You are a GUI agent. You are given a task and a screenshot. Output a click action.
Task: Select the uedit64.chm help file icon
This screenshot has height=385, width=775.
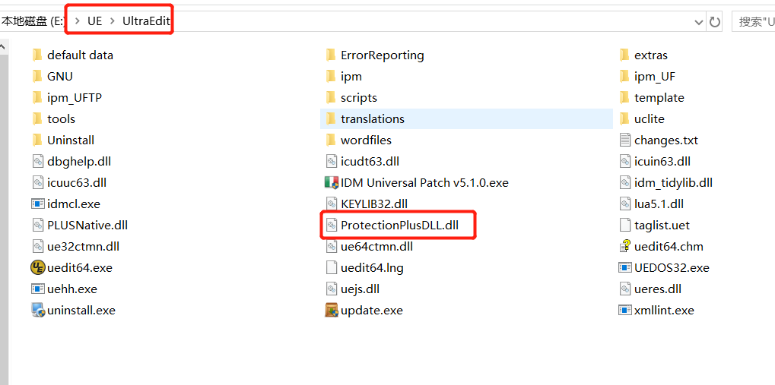click(x=625, y=246)
